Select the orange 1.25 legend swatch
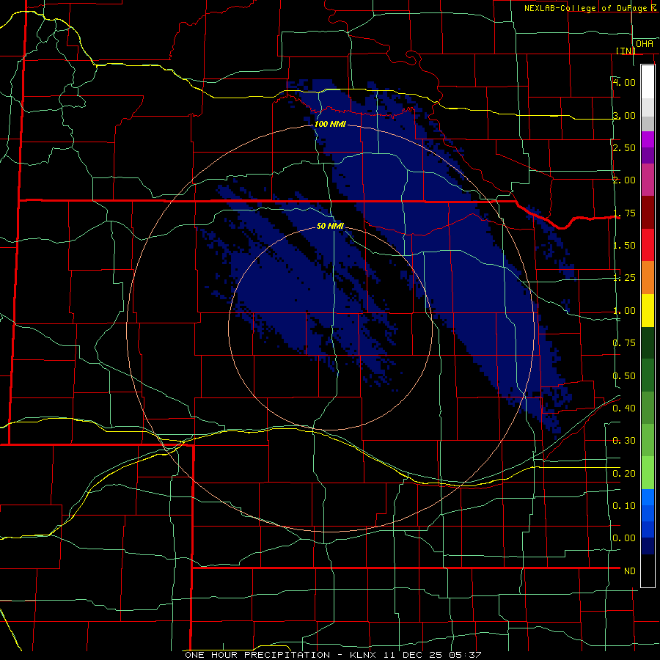The width and height of the screenshot is (660, 660). [x=648, y=277]
